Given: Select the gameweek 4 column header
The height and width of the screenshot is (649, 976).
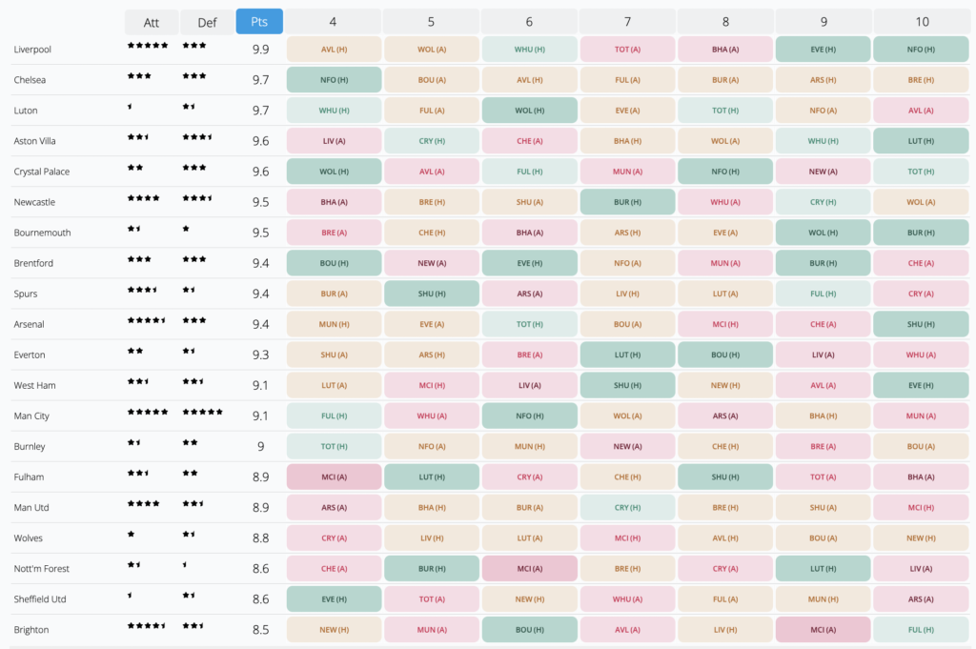Looking at the screenshot, I should pyautogui.click(x=334, y=21).
